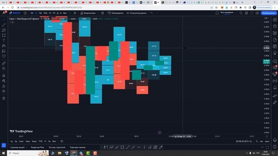
Task: Open quick search magnifier in top toolbar
Action: (241, 13)
